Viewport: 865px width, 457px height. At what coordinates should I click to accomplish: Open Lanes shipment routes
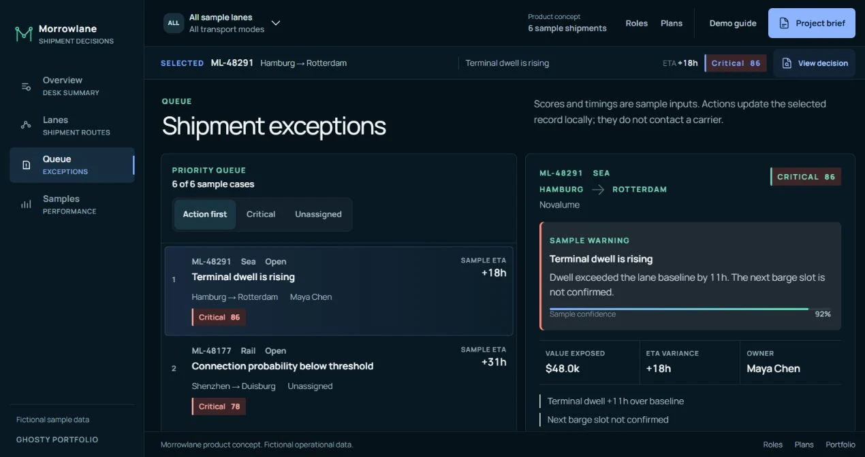[72, 125]
